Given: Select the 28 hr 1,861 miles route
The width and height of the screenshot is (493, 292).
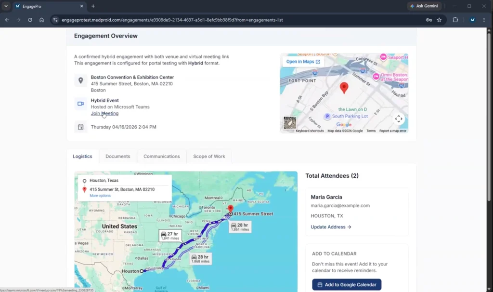Looking at the screenshot, I should pos(240,227).
